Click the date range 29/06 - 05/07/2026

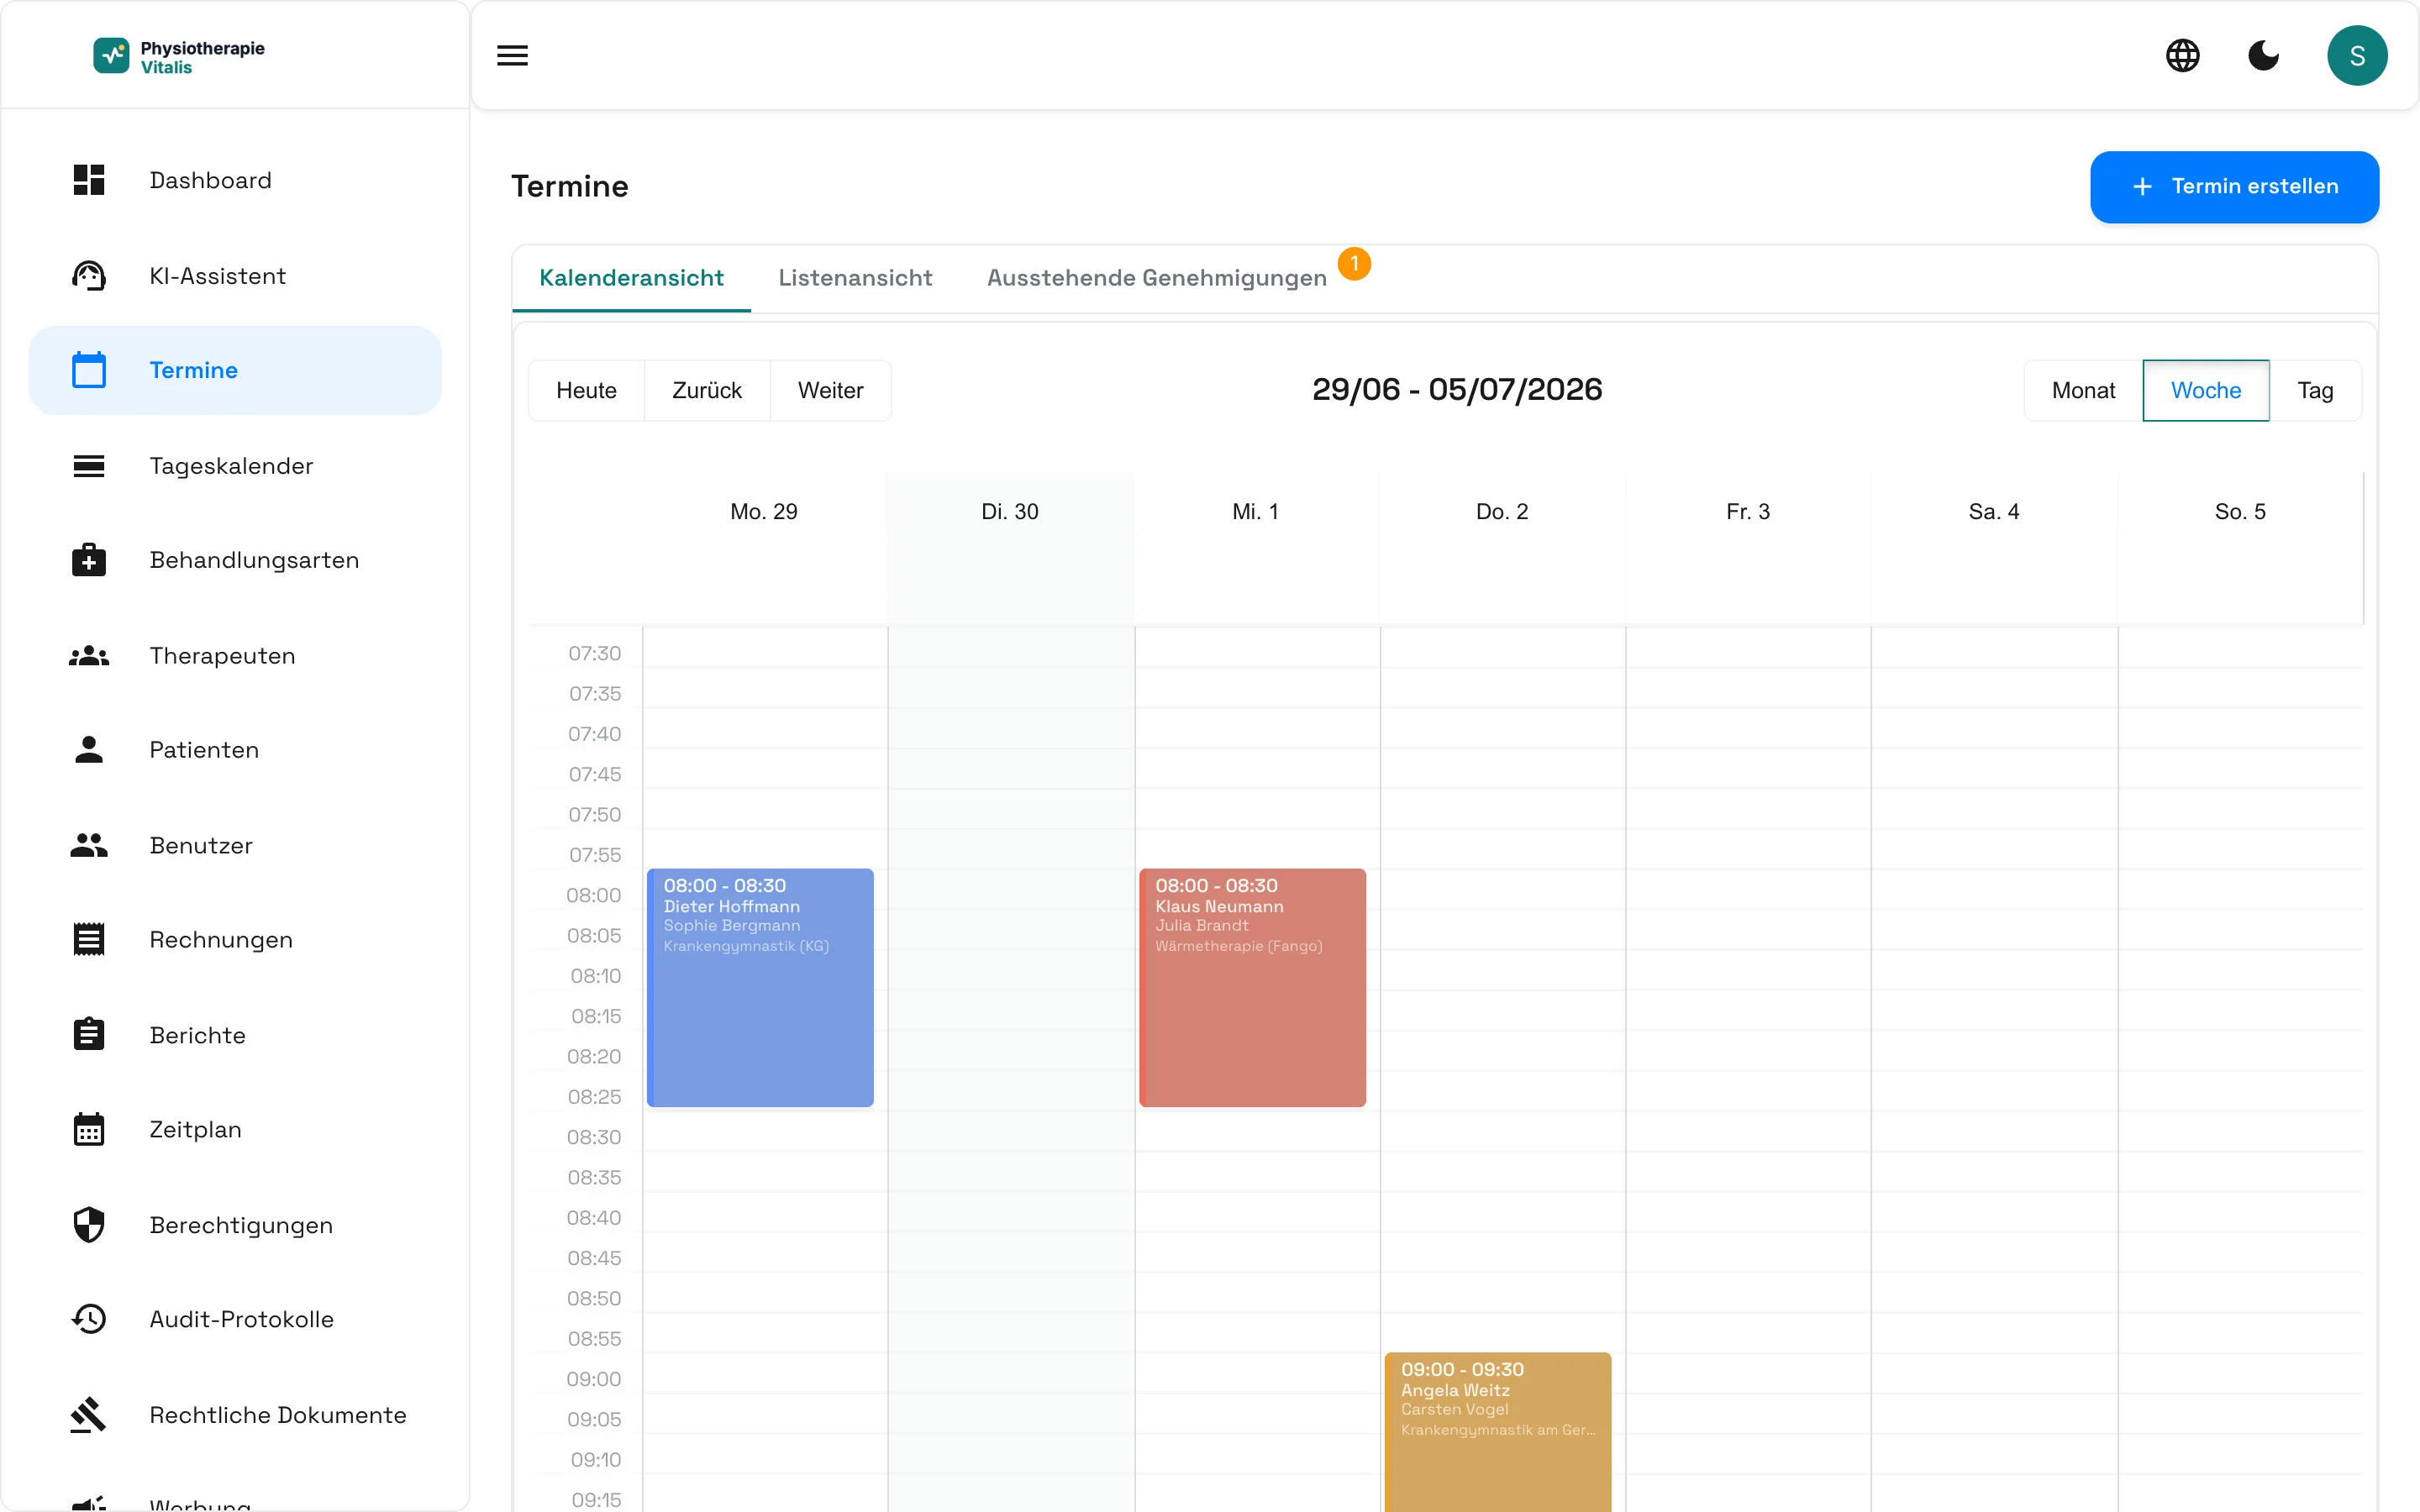point(1457,390)
